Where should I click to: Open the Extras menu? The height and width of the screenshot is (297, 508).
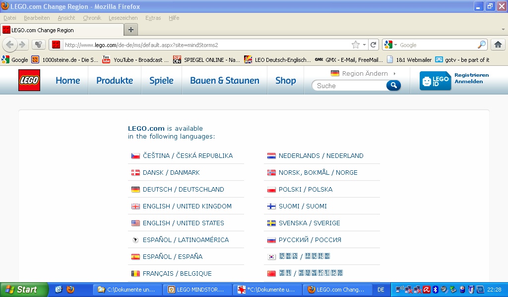coord(153,18)
